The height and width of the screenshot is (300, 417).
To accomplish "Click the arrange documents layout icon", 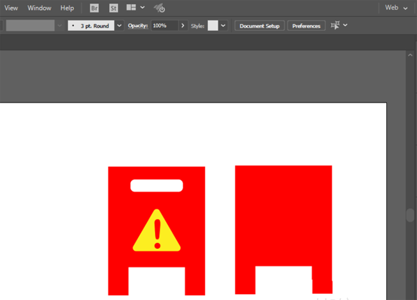I will click(131, 8).
